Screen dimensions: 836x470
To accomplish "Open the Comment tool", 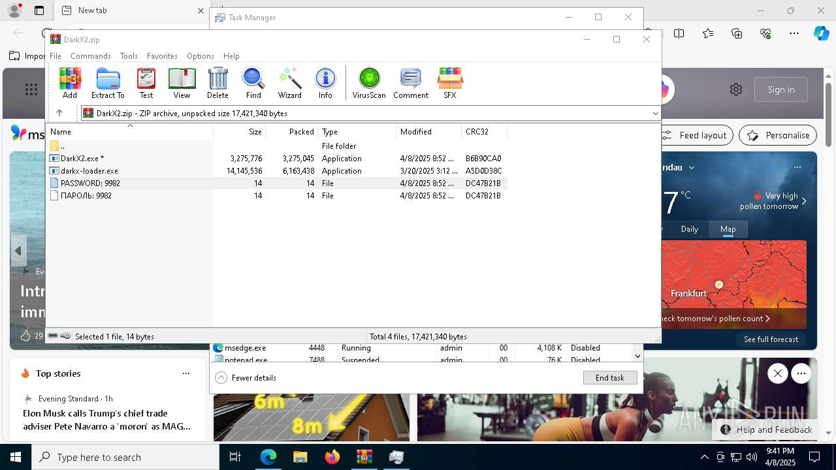I will [x=411, y=83].
